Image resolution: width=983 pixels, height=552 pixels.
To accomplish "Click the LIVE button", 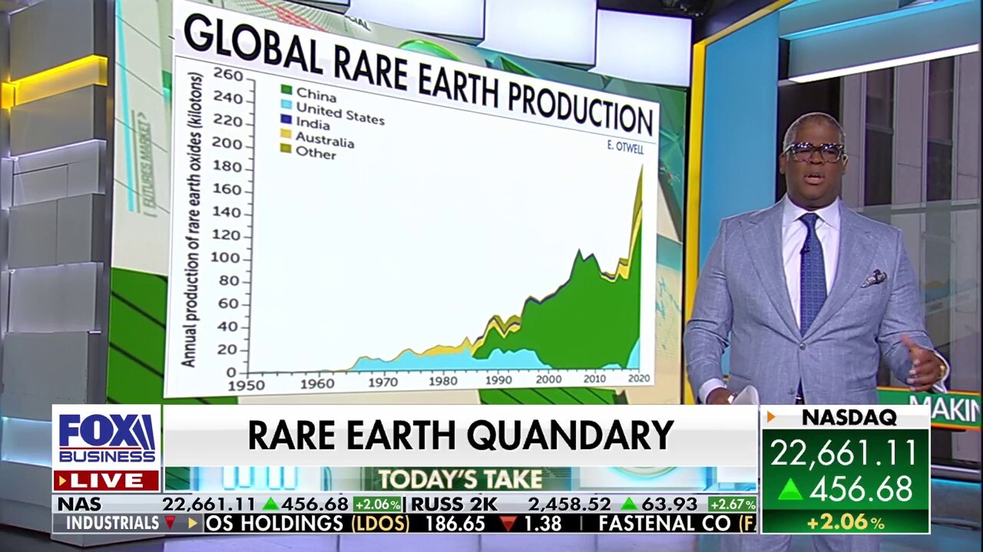I will coord(108,481).
